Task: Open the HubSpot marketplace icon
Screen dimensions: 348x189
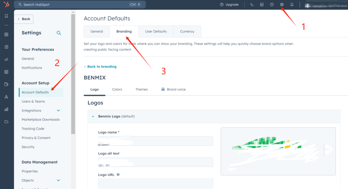Action: [262, 5]
